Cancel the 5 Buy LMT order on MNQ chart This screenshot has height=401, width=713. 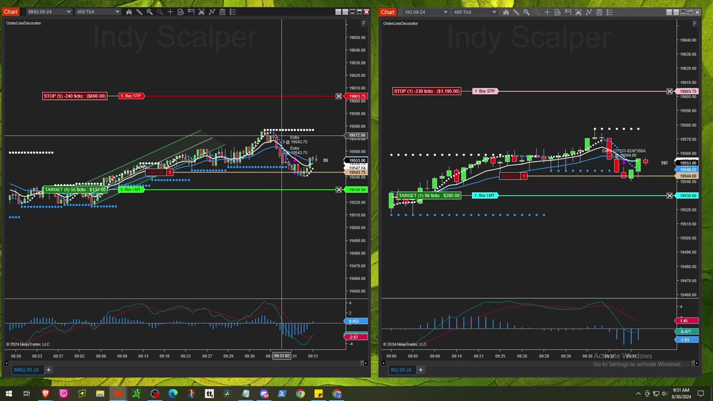tap(339, 190)
